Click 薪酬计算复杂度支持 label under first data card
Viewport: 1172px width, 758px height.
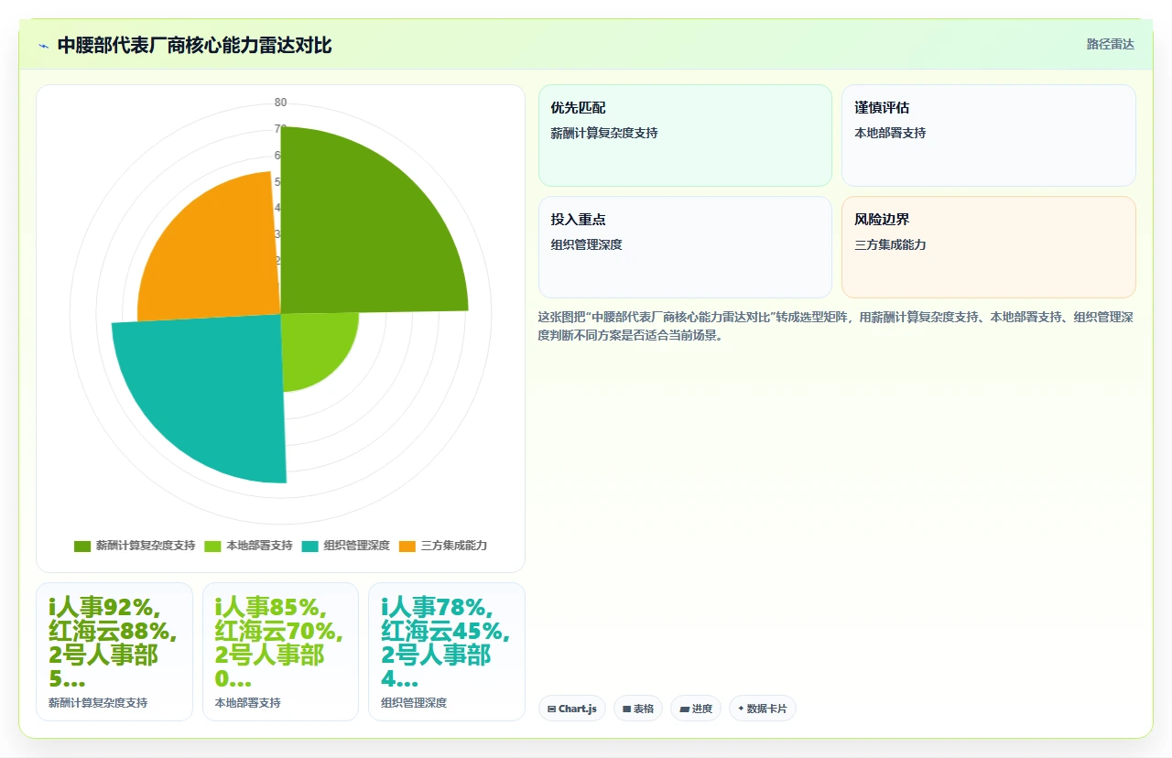click(98, 703)
